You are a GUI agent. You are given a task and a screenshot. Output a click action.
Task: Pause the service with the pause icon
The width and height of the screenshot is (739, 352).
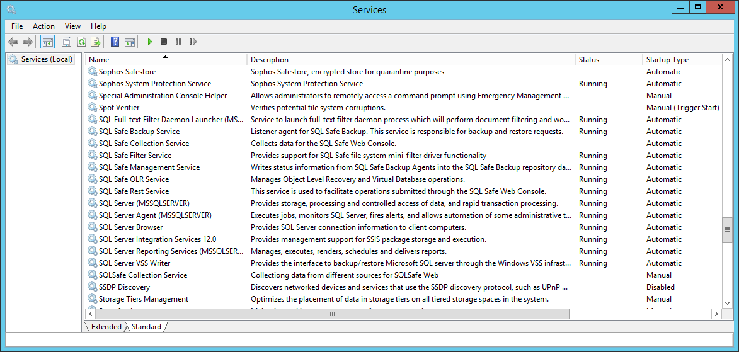tap(178, 42)
